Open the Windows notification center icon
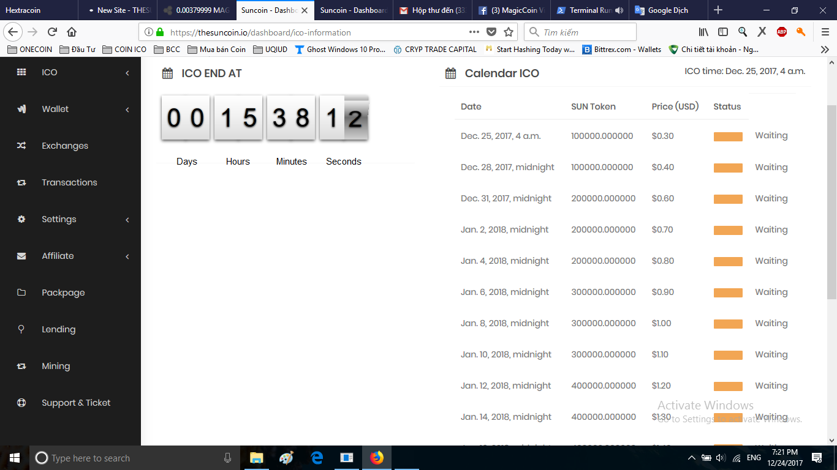The width and height of the screenshot is (837, 470). 817,458
